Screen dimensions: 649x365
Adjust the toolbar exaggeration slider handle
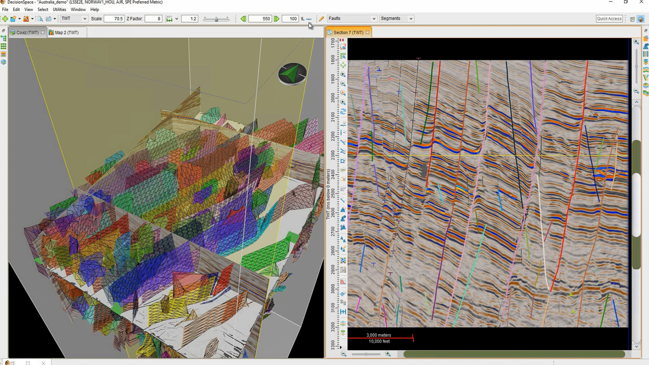[x=217, y=19]
